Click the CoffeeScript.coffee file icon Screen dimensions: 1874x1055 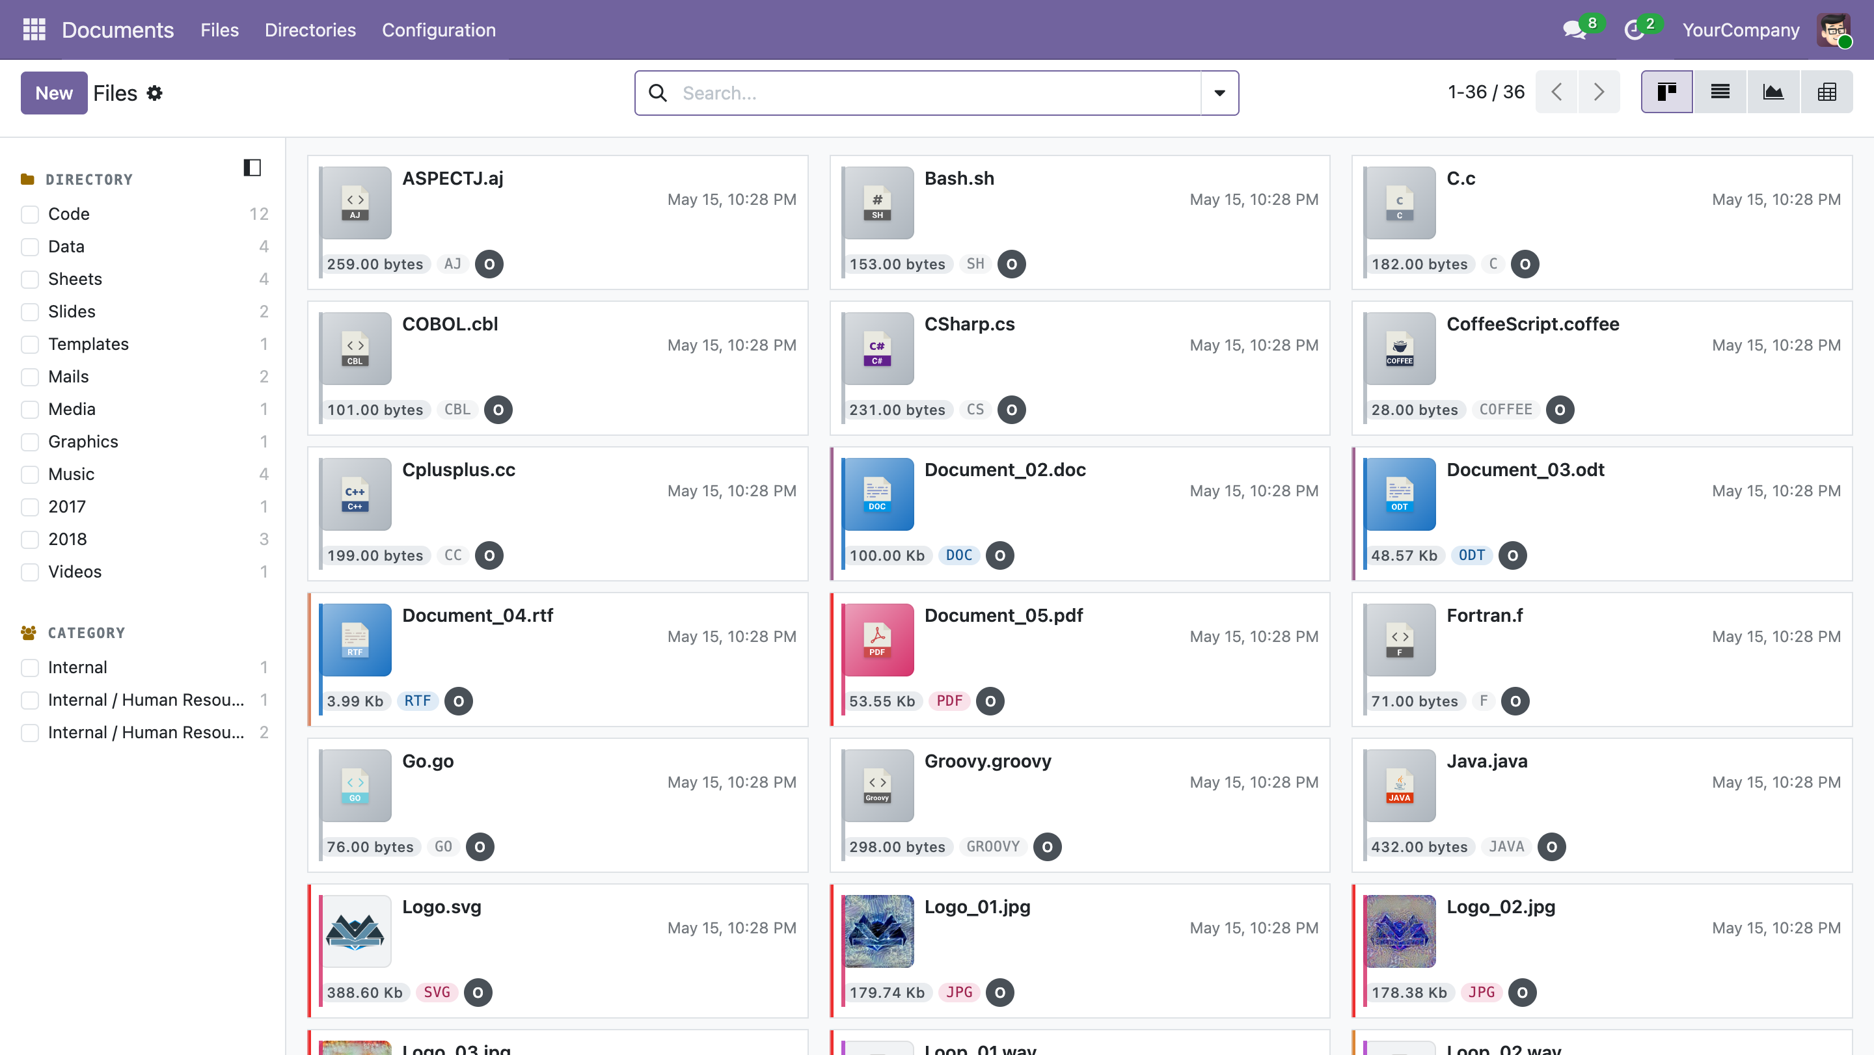pyautogui.click(x=1400, y=348)
